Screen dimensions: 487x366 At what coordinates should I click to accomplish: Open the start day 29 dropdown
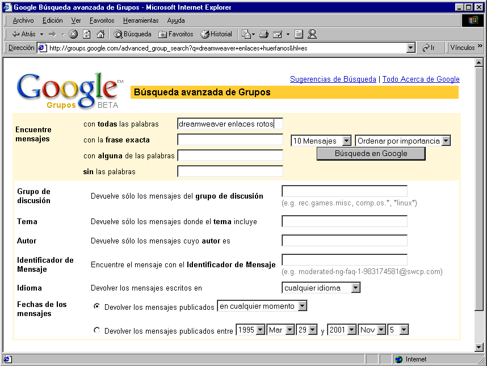click(x=313, y=330)
